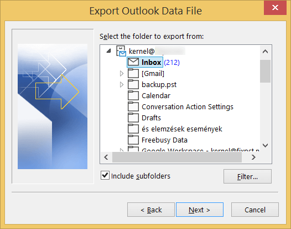Screen dimensions: 291x229
Task: Toggle the Include subfolders checkbox
Action: [105, 175]
